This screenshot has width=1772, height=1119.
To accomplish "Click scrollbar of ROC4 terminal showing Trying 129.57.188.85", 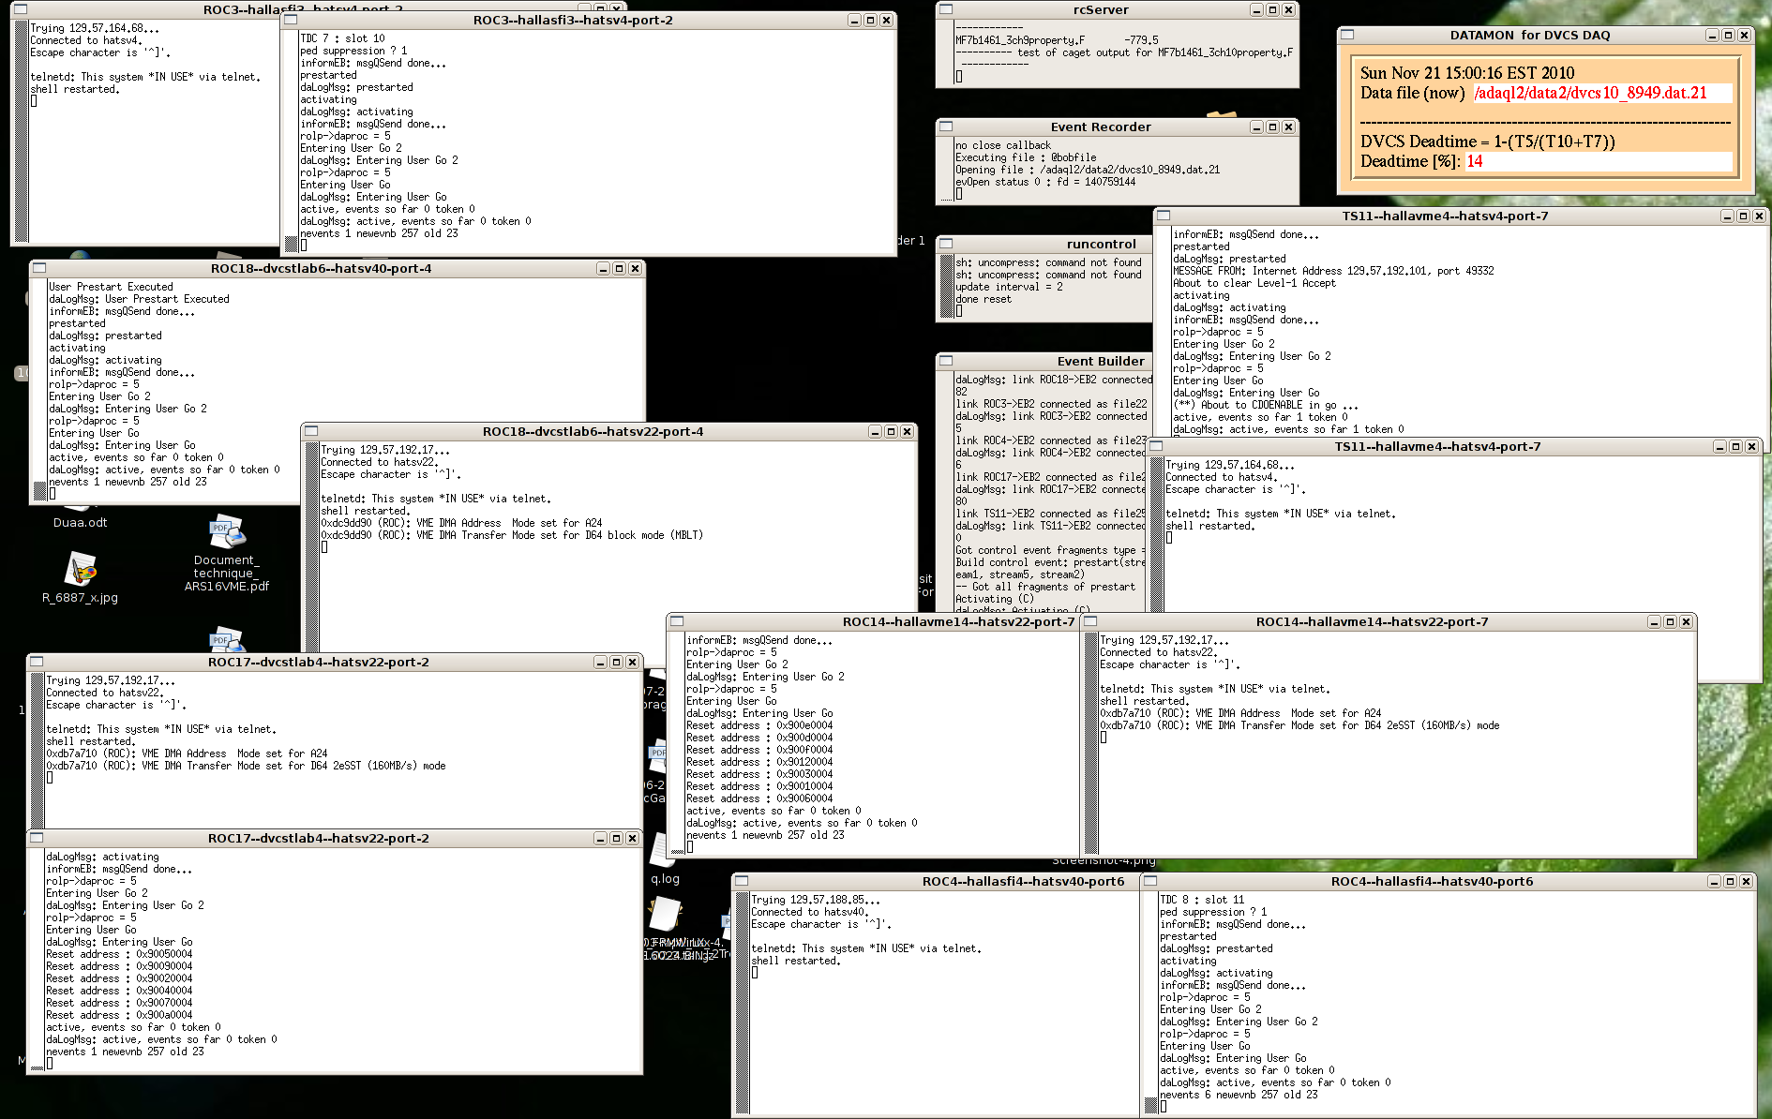I will pyautogui.click(x=742, y=1003).
